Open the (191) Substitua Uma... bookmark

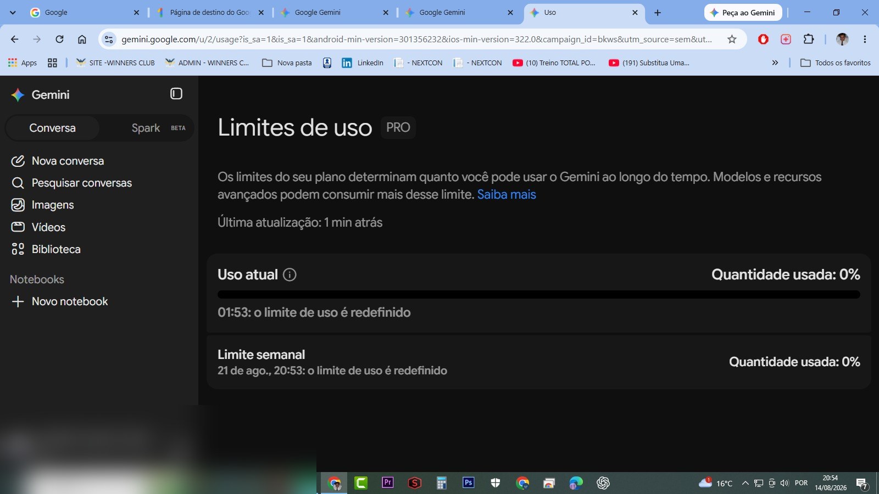pos(649,63)
